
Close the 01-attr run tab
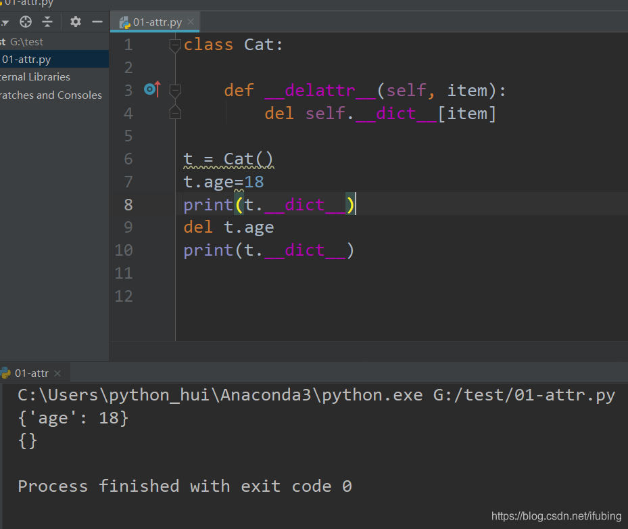click(x=57, y=373)
